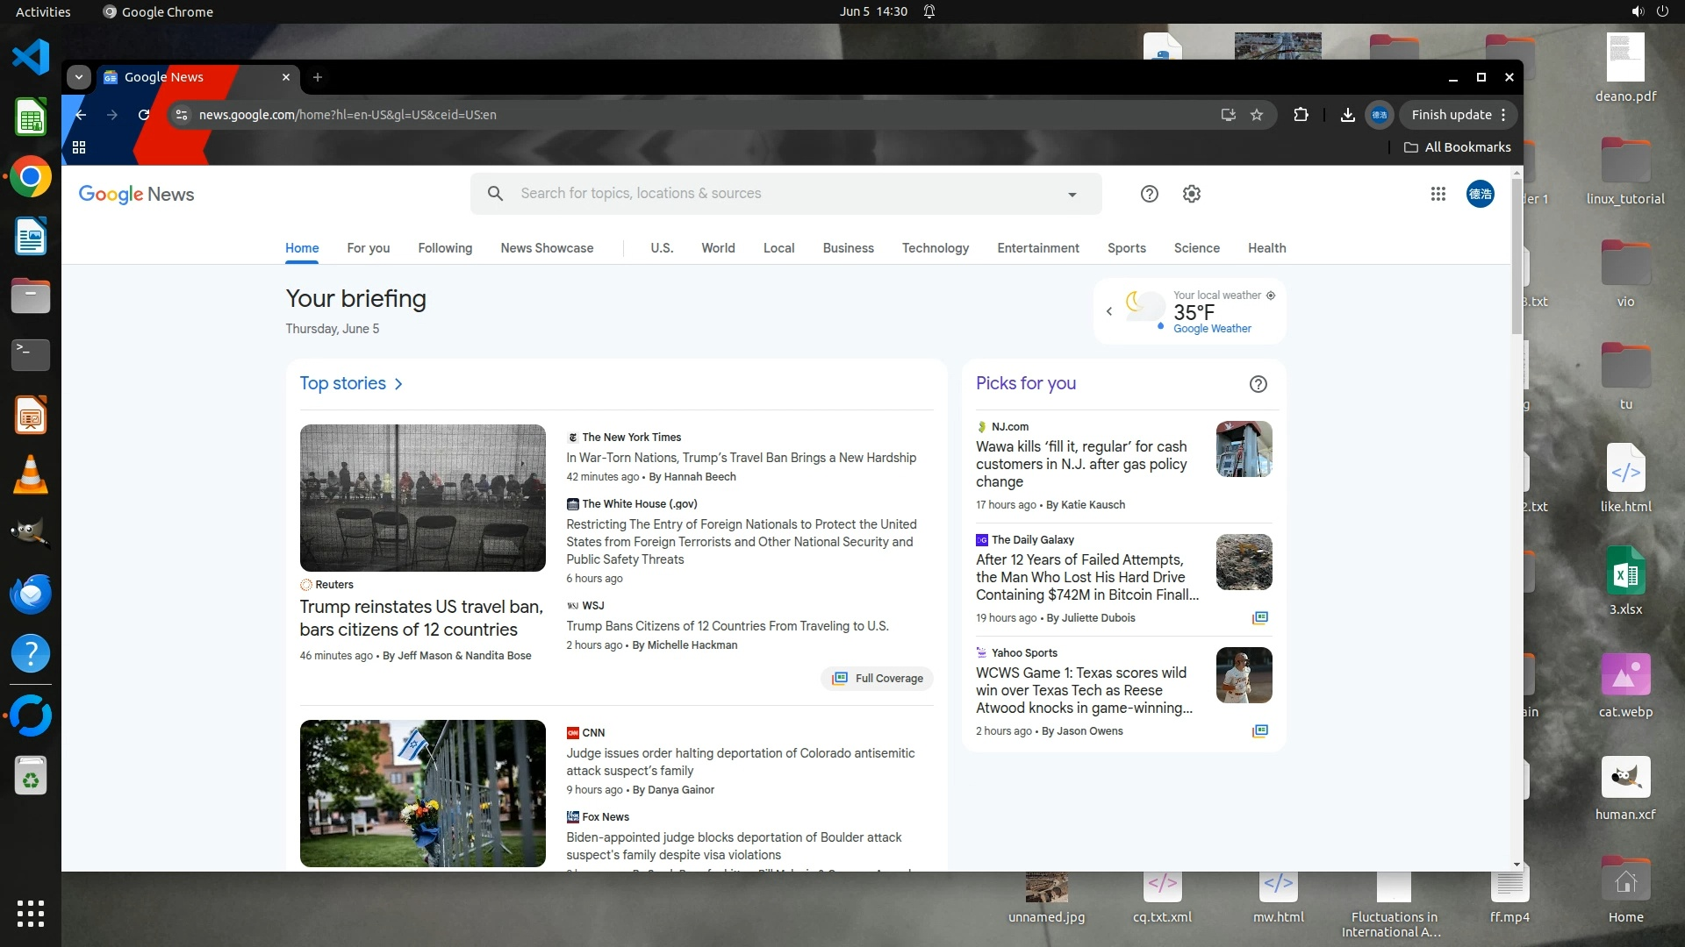Click the Full Coverage button
This screenshot has height=947, width=1685.
point(878,679)
